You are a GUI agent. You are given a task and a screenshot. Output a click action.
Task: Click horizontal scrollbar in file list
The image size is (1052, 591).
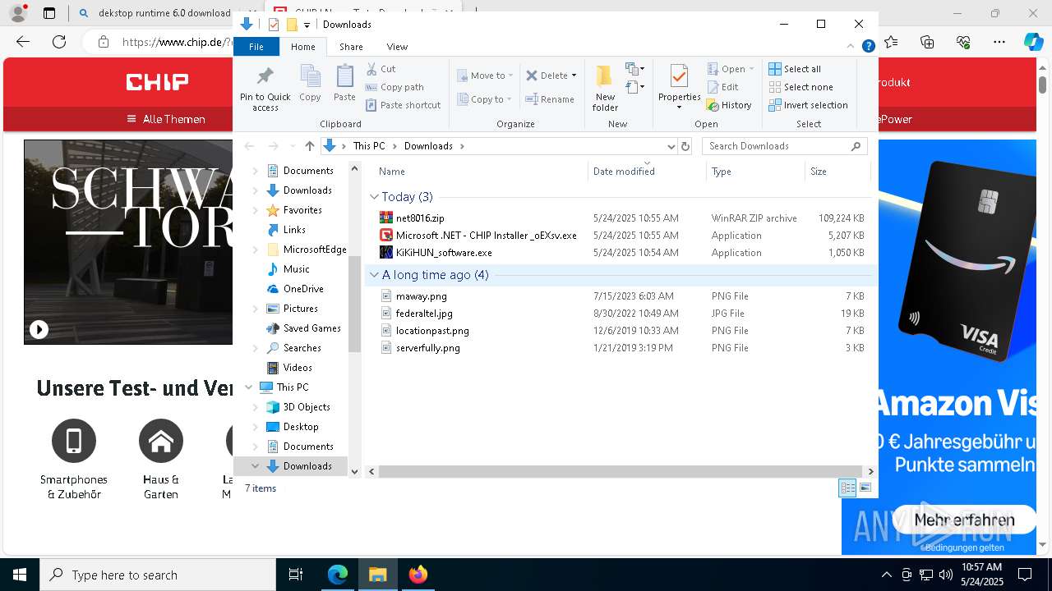click(x=620, y=472)
